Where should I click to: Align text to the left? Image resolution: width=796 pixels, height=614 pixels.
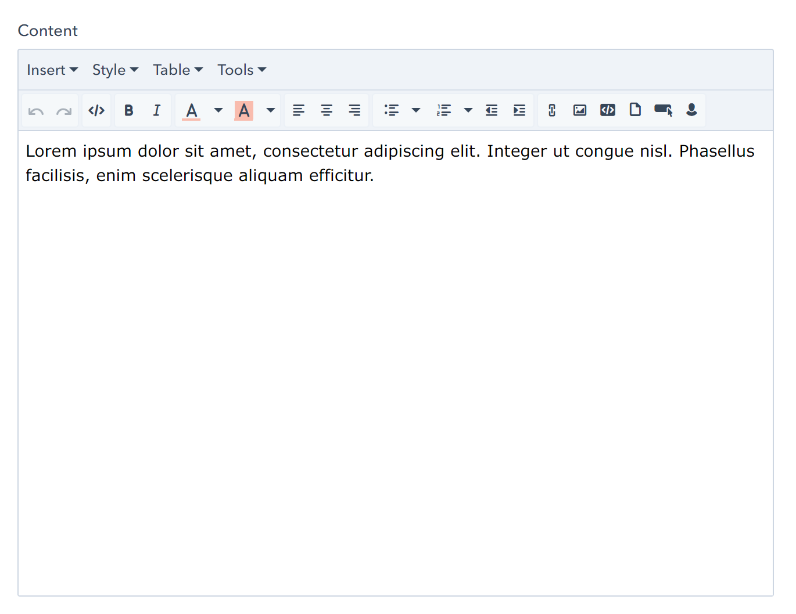point(299,110)
